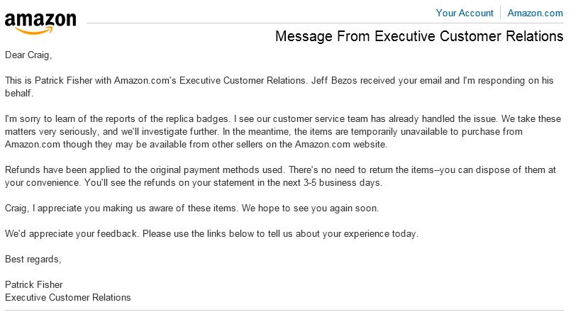
Task: Click Amazon.com before the word website
Action: coord(322,145)
